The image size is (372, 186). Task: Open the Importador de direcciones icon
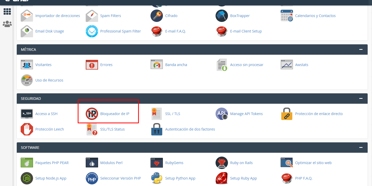coord(27,16)
